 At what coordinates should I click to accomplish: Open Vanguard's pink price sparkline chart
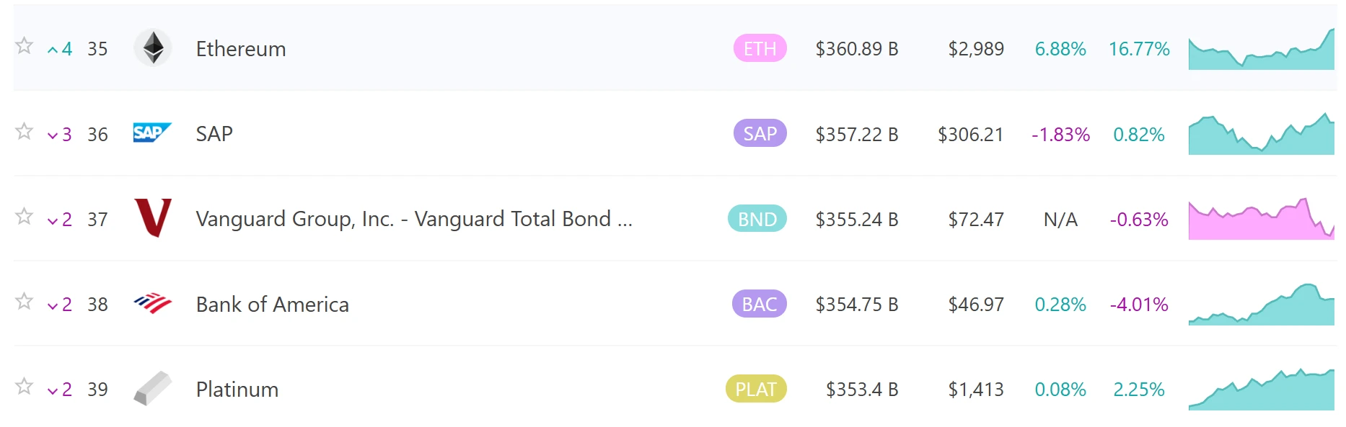(x=1261, y=220)
